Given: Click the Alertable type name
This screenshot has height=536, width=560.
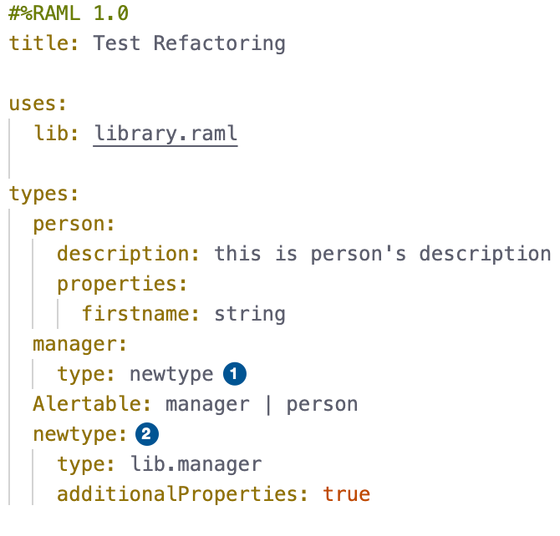Looking at the screenshot, I should [87, 404].
